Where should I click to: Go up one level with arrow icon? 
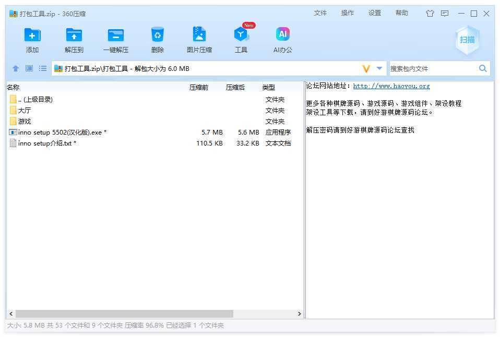(x=16, y=68)
